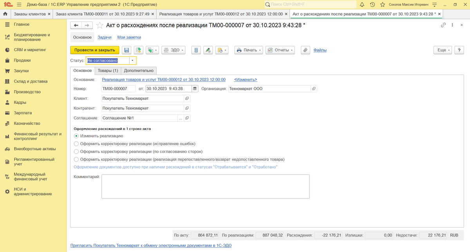470x252 pixels.
Task: Switch to Заказ клиента ТМ00-000011 tab
Action: [x=103, y=14]
